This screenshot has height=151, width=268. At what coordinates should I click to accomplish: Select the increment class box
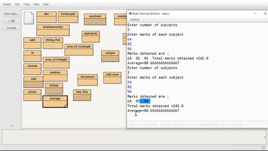tap(88, 80)
